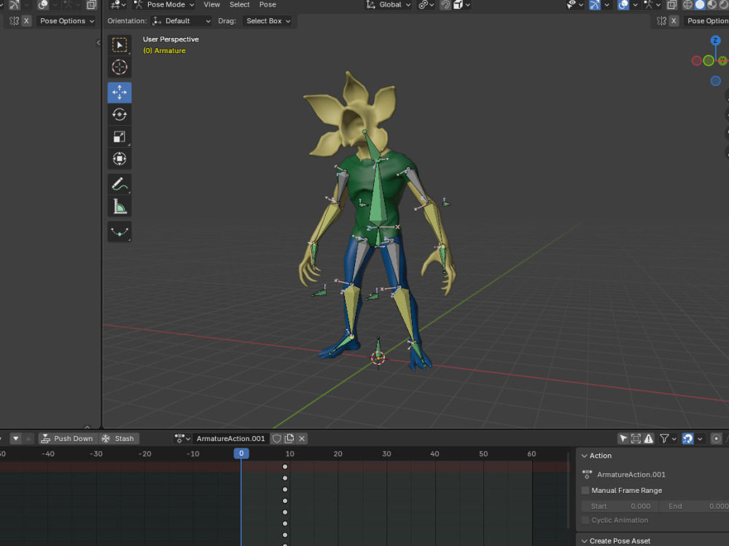Switch to Solid viewport shading
729x546 pixels.
tap(700, 4)
